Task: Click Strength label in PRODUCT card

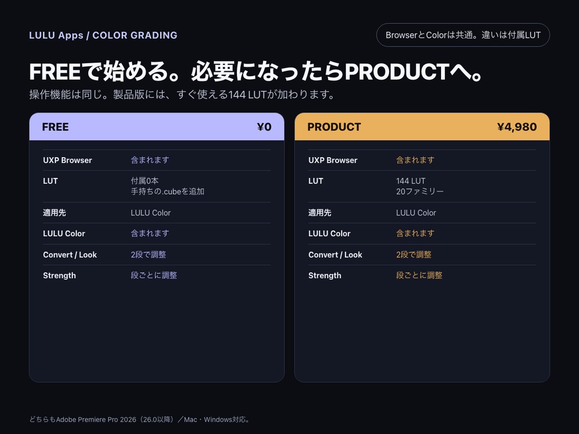Action: [x=325, y=275]
